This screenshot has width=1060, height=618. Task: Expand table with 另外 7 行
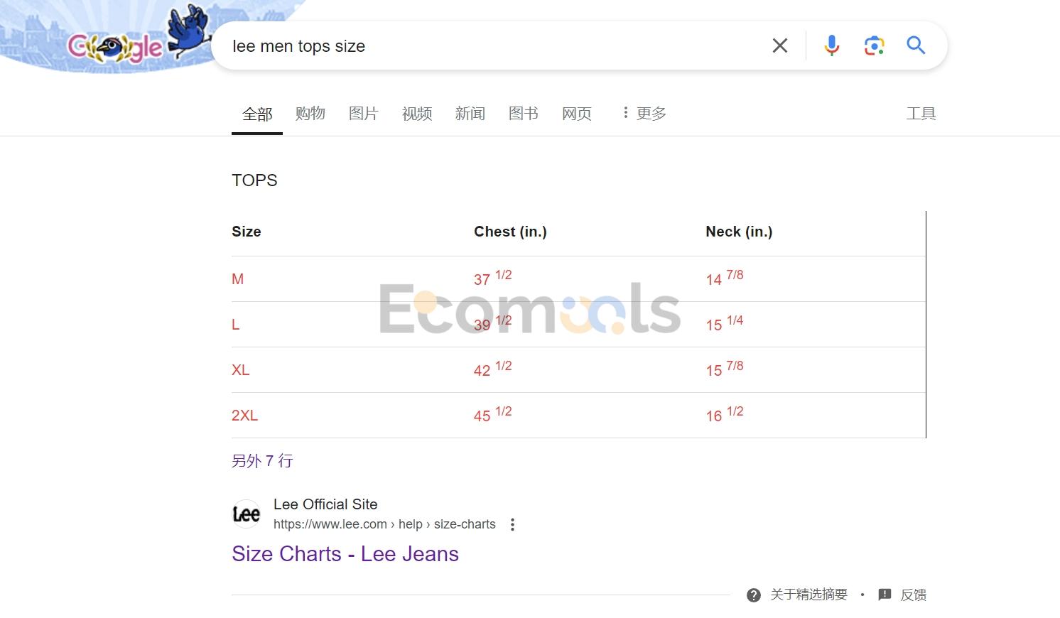[x=262, y=460]
